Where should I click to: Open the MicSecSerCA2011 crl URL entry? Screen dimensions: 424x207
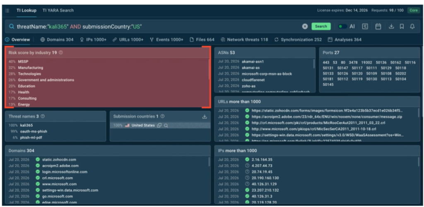point(314,129)
